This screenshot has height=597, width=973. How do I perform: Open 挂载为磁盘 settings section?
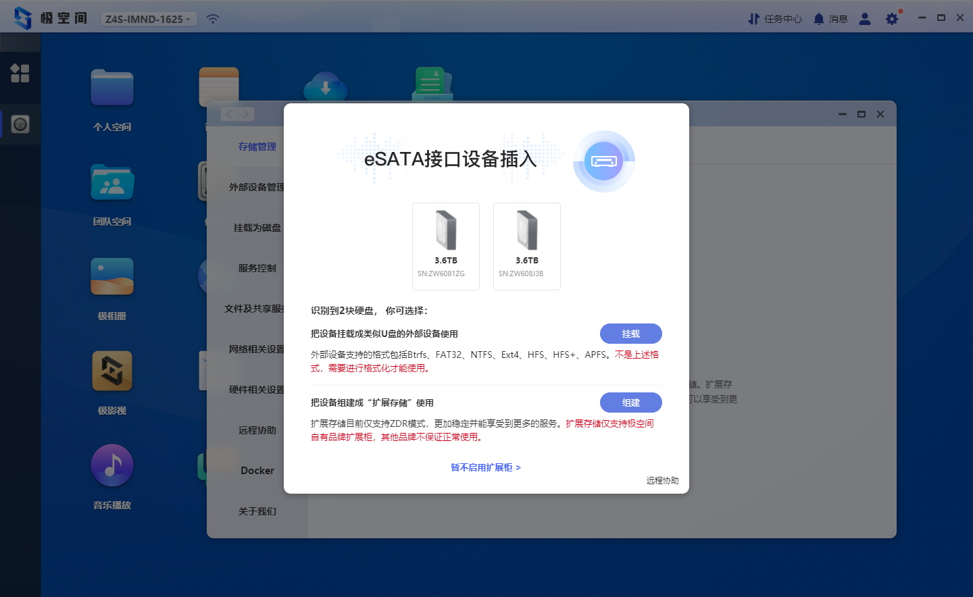pyautogui.click(x=257, y=228)
